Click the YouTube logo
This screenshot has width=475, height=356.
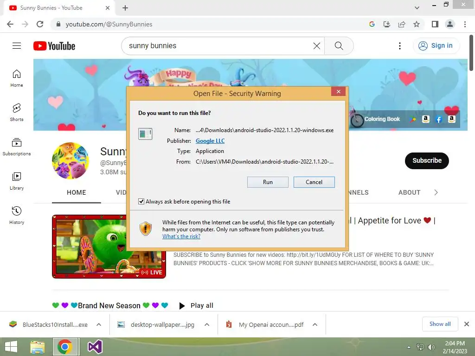(54, 46)
